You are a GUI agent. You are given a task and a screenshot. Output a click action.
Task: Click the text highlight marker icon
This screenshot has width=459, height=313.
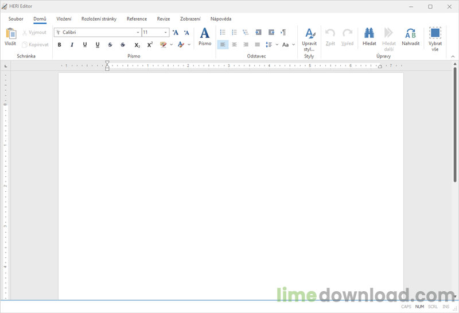pyautogui.click(x=163, y=45)
